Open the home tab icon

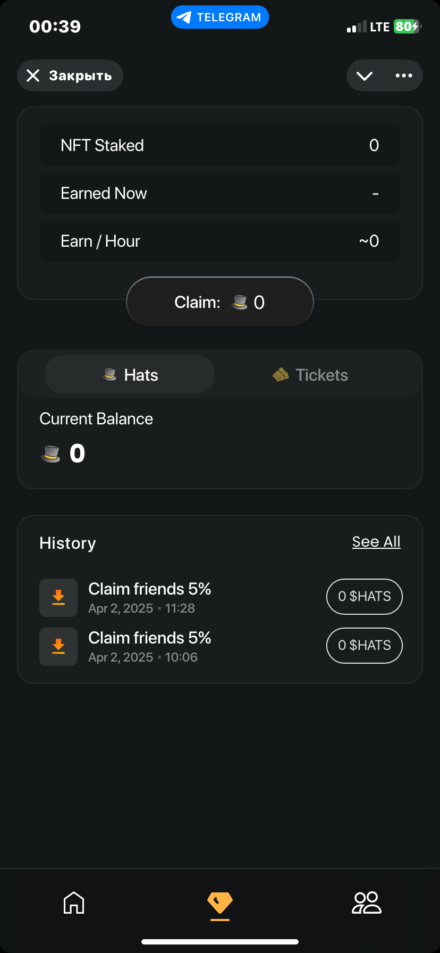click(74, 902)
